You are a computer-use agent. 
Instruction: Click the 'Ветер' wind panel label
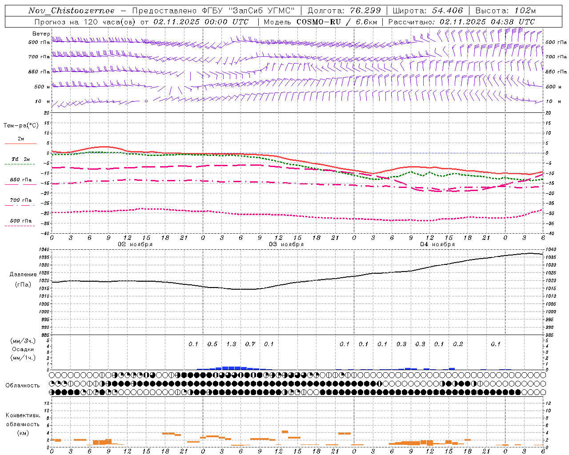(x=41, y=34)
